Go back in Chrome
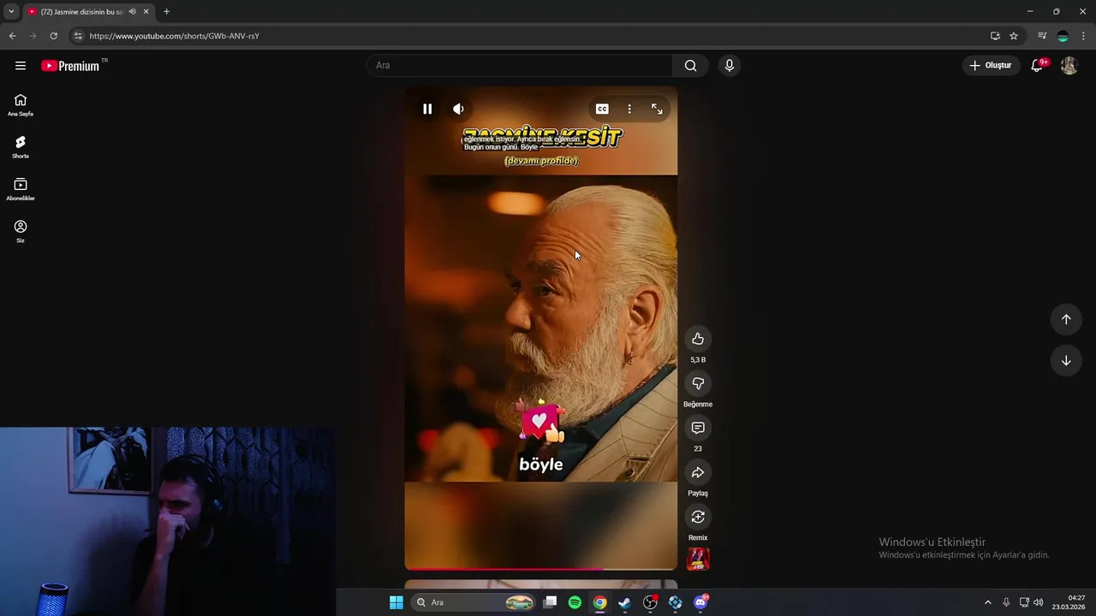1096x616 pixels. click(12, 36)
